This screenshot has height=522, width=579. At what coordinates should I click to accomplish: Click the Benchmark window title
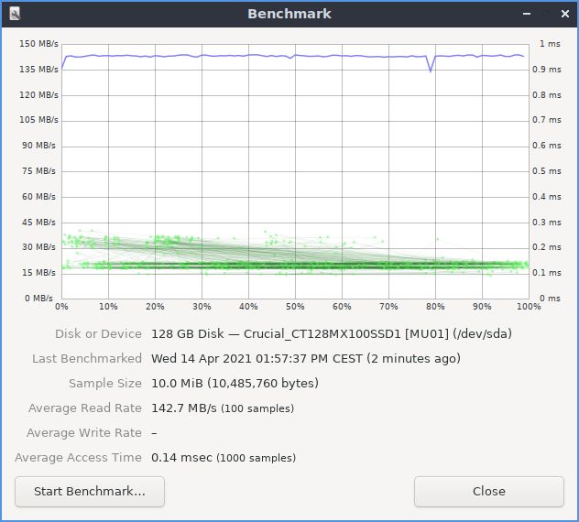(289, 14)
